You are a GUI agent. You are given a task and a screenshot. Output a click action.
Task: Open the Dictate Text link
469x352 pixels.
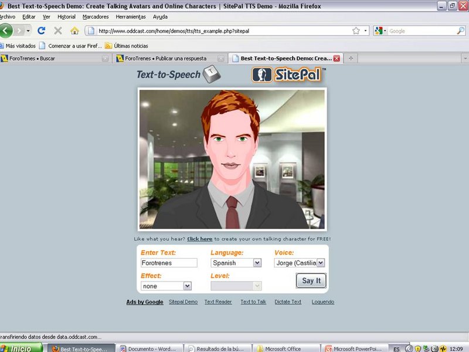pyautogui.click(x=288, y=302)
